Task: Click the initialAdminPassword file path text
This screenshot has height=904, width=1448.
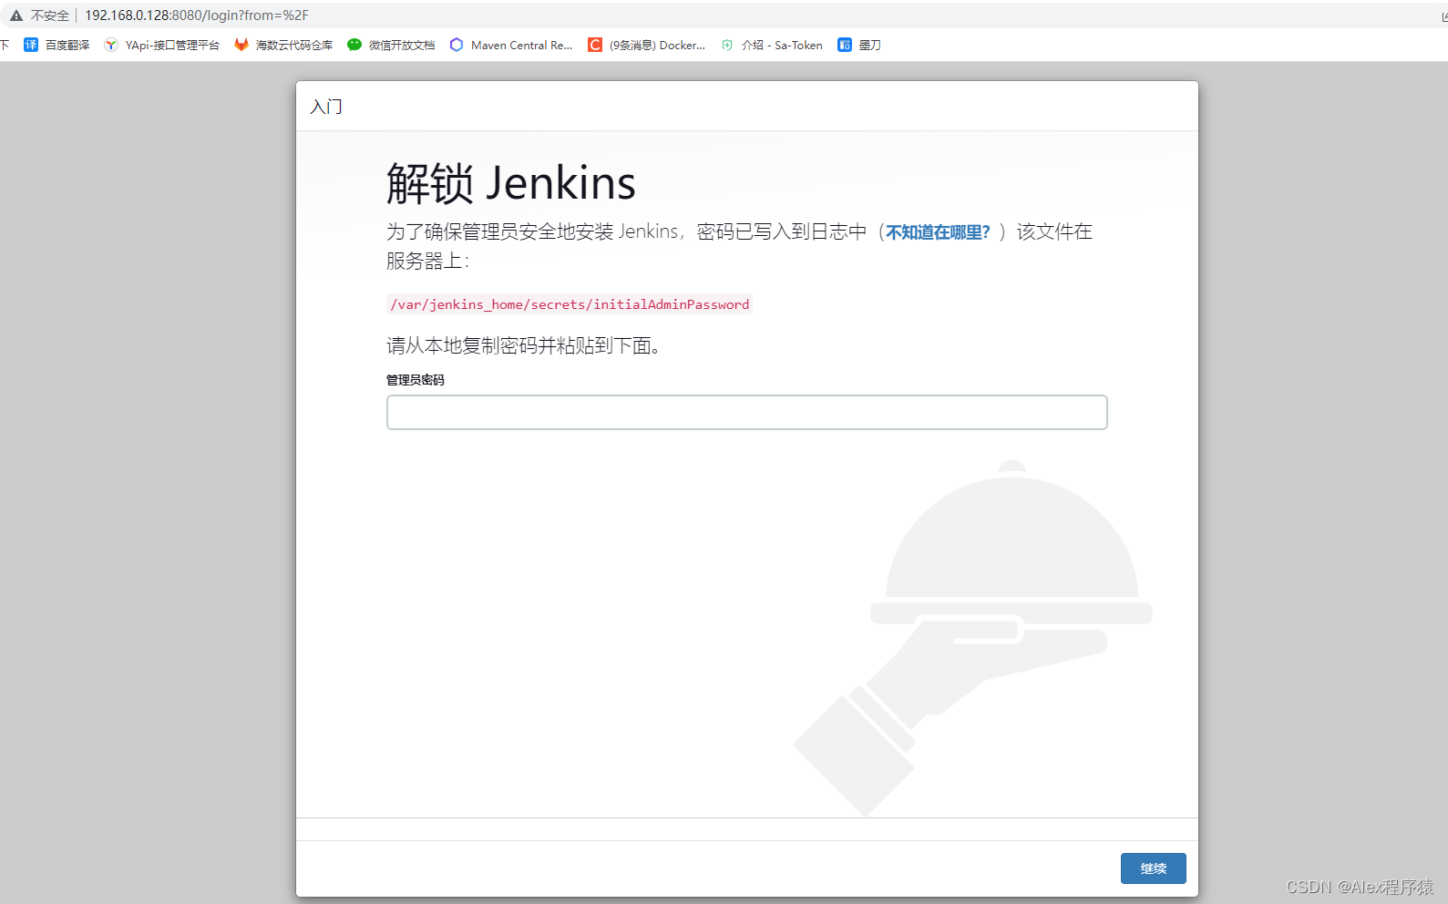Action: click(570, 304)
